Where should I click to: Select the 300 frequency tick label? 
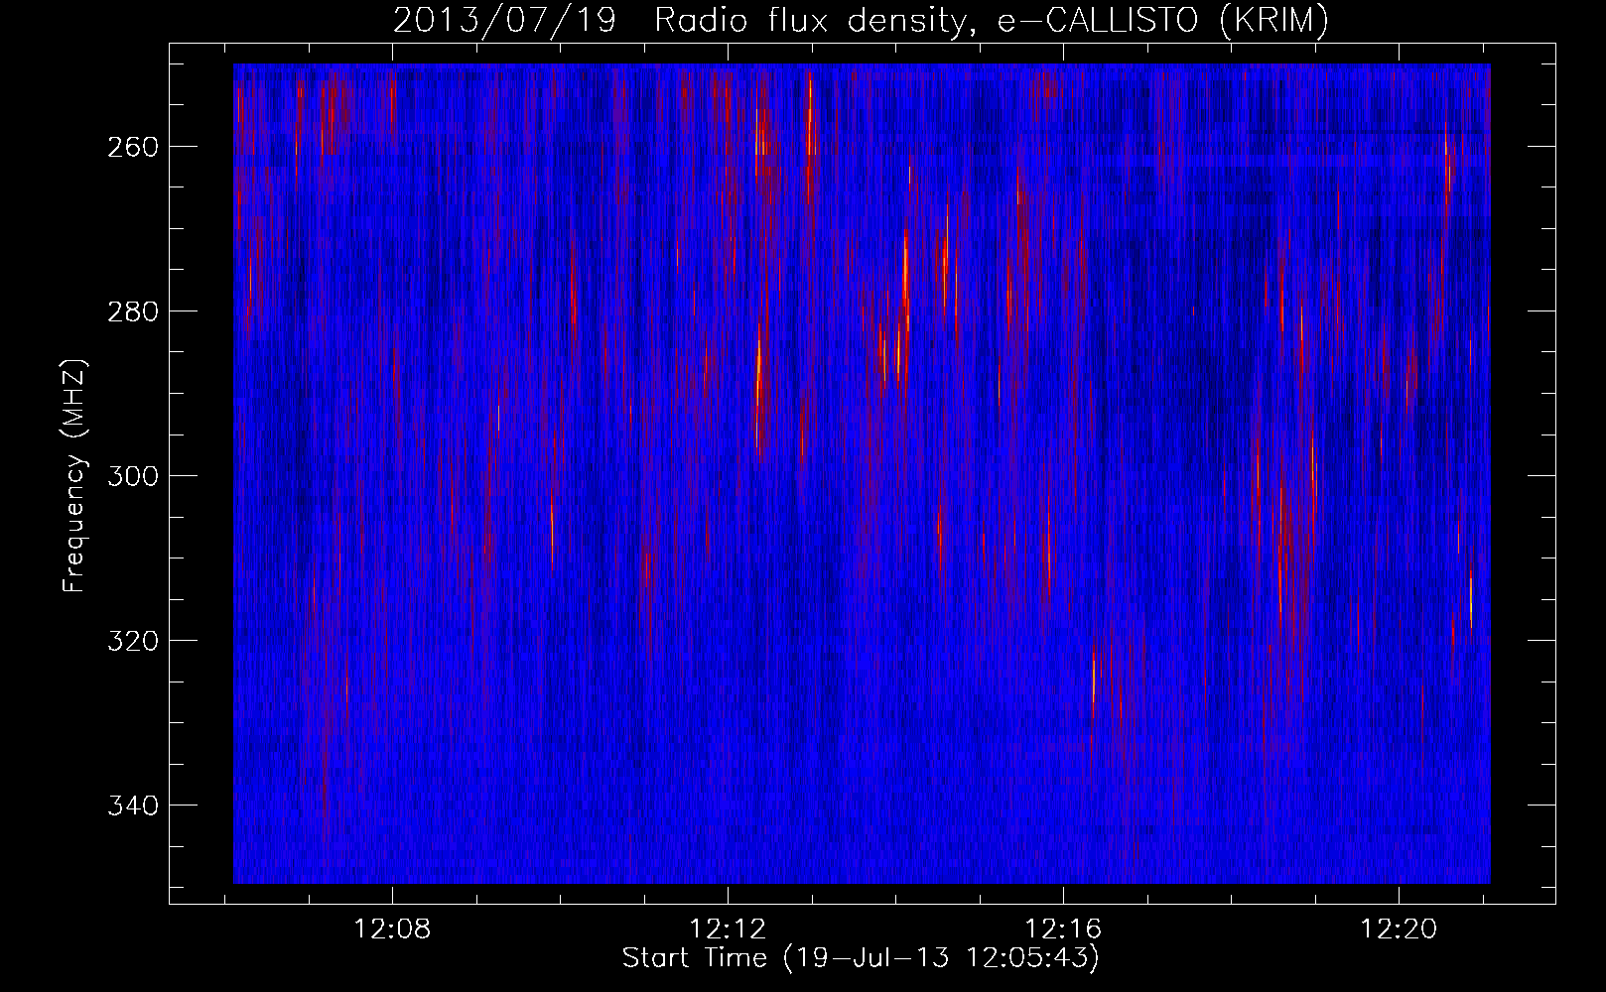tap(132, 476)
